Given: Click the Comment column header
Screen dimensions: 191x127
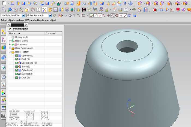Looking at the screenshot, I should click(x=53, y=33).
